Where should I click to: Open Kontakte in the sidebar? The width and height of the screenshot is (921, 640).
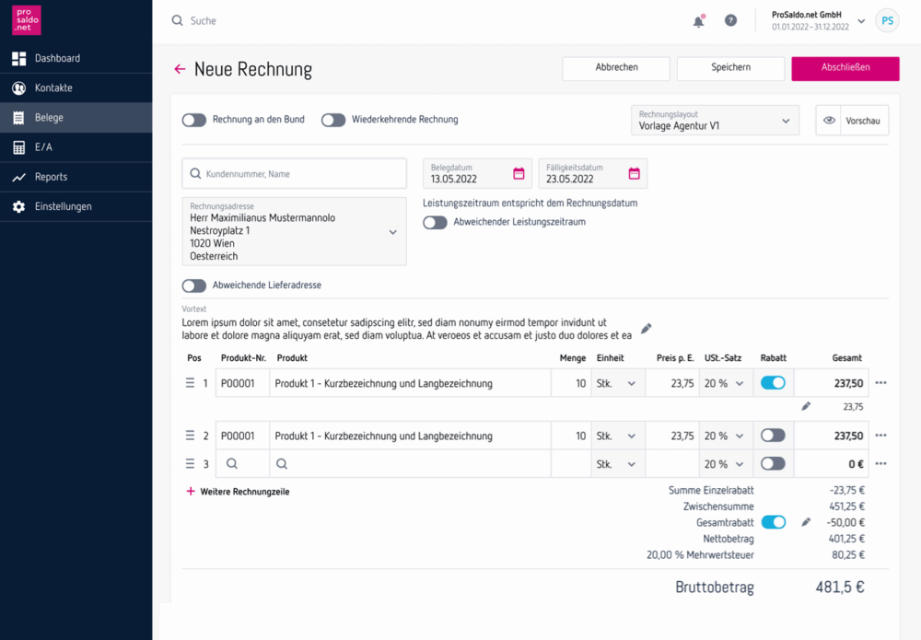(53, 88)
